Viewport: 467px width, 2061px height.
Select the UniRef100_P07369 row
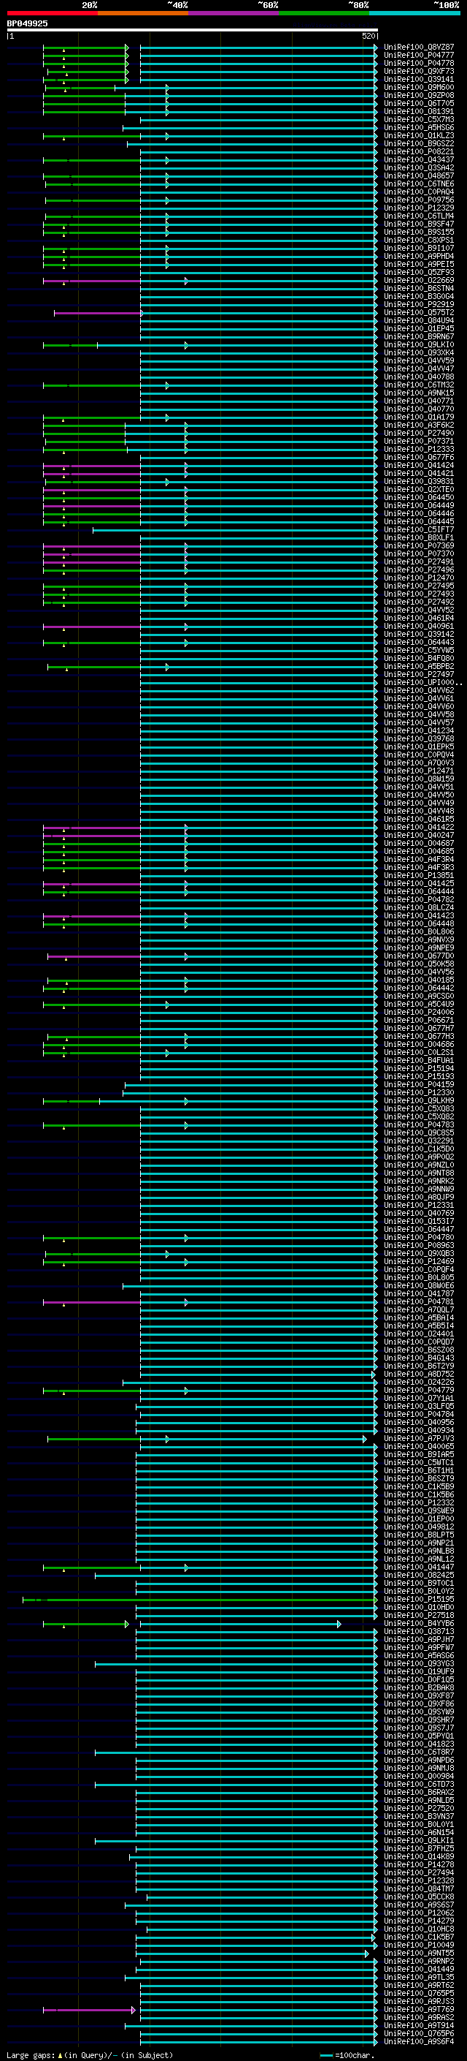pyautogui.click(x=419, y=545)
